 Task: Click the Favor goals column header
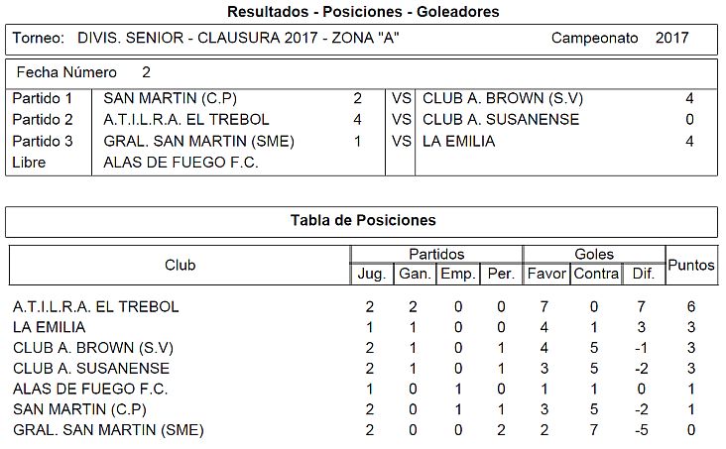pyautogui.click(x=546, y=274)
